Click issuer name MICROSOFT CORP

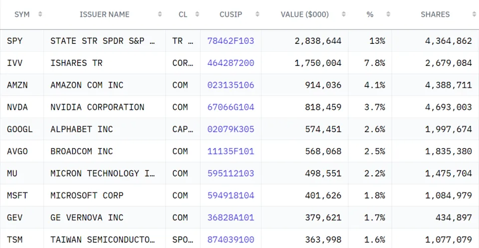pos(87,196)
